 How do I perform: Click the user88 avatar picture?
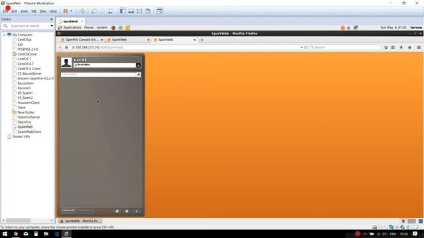66,63
